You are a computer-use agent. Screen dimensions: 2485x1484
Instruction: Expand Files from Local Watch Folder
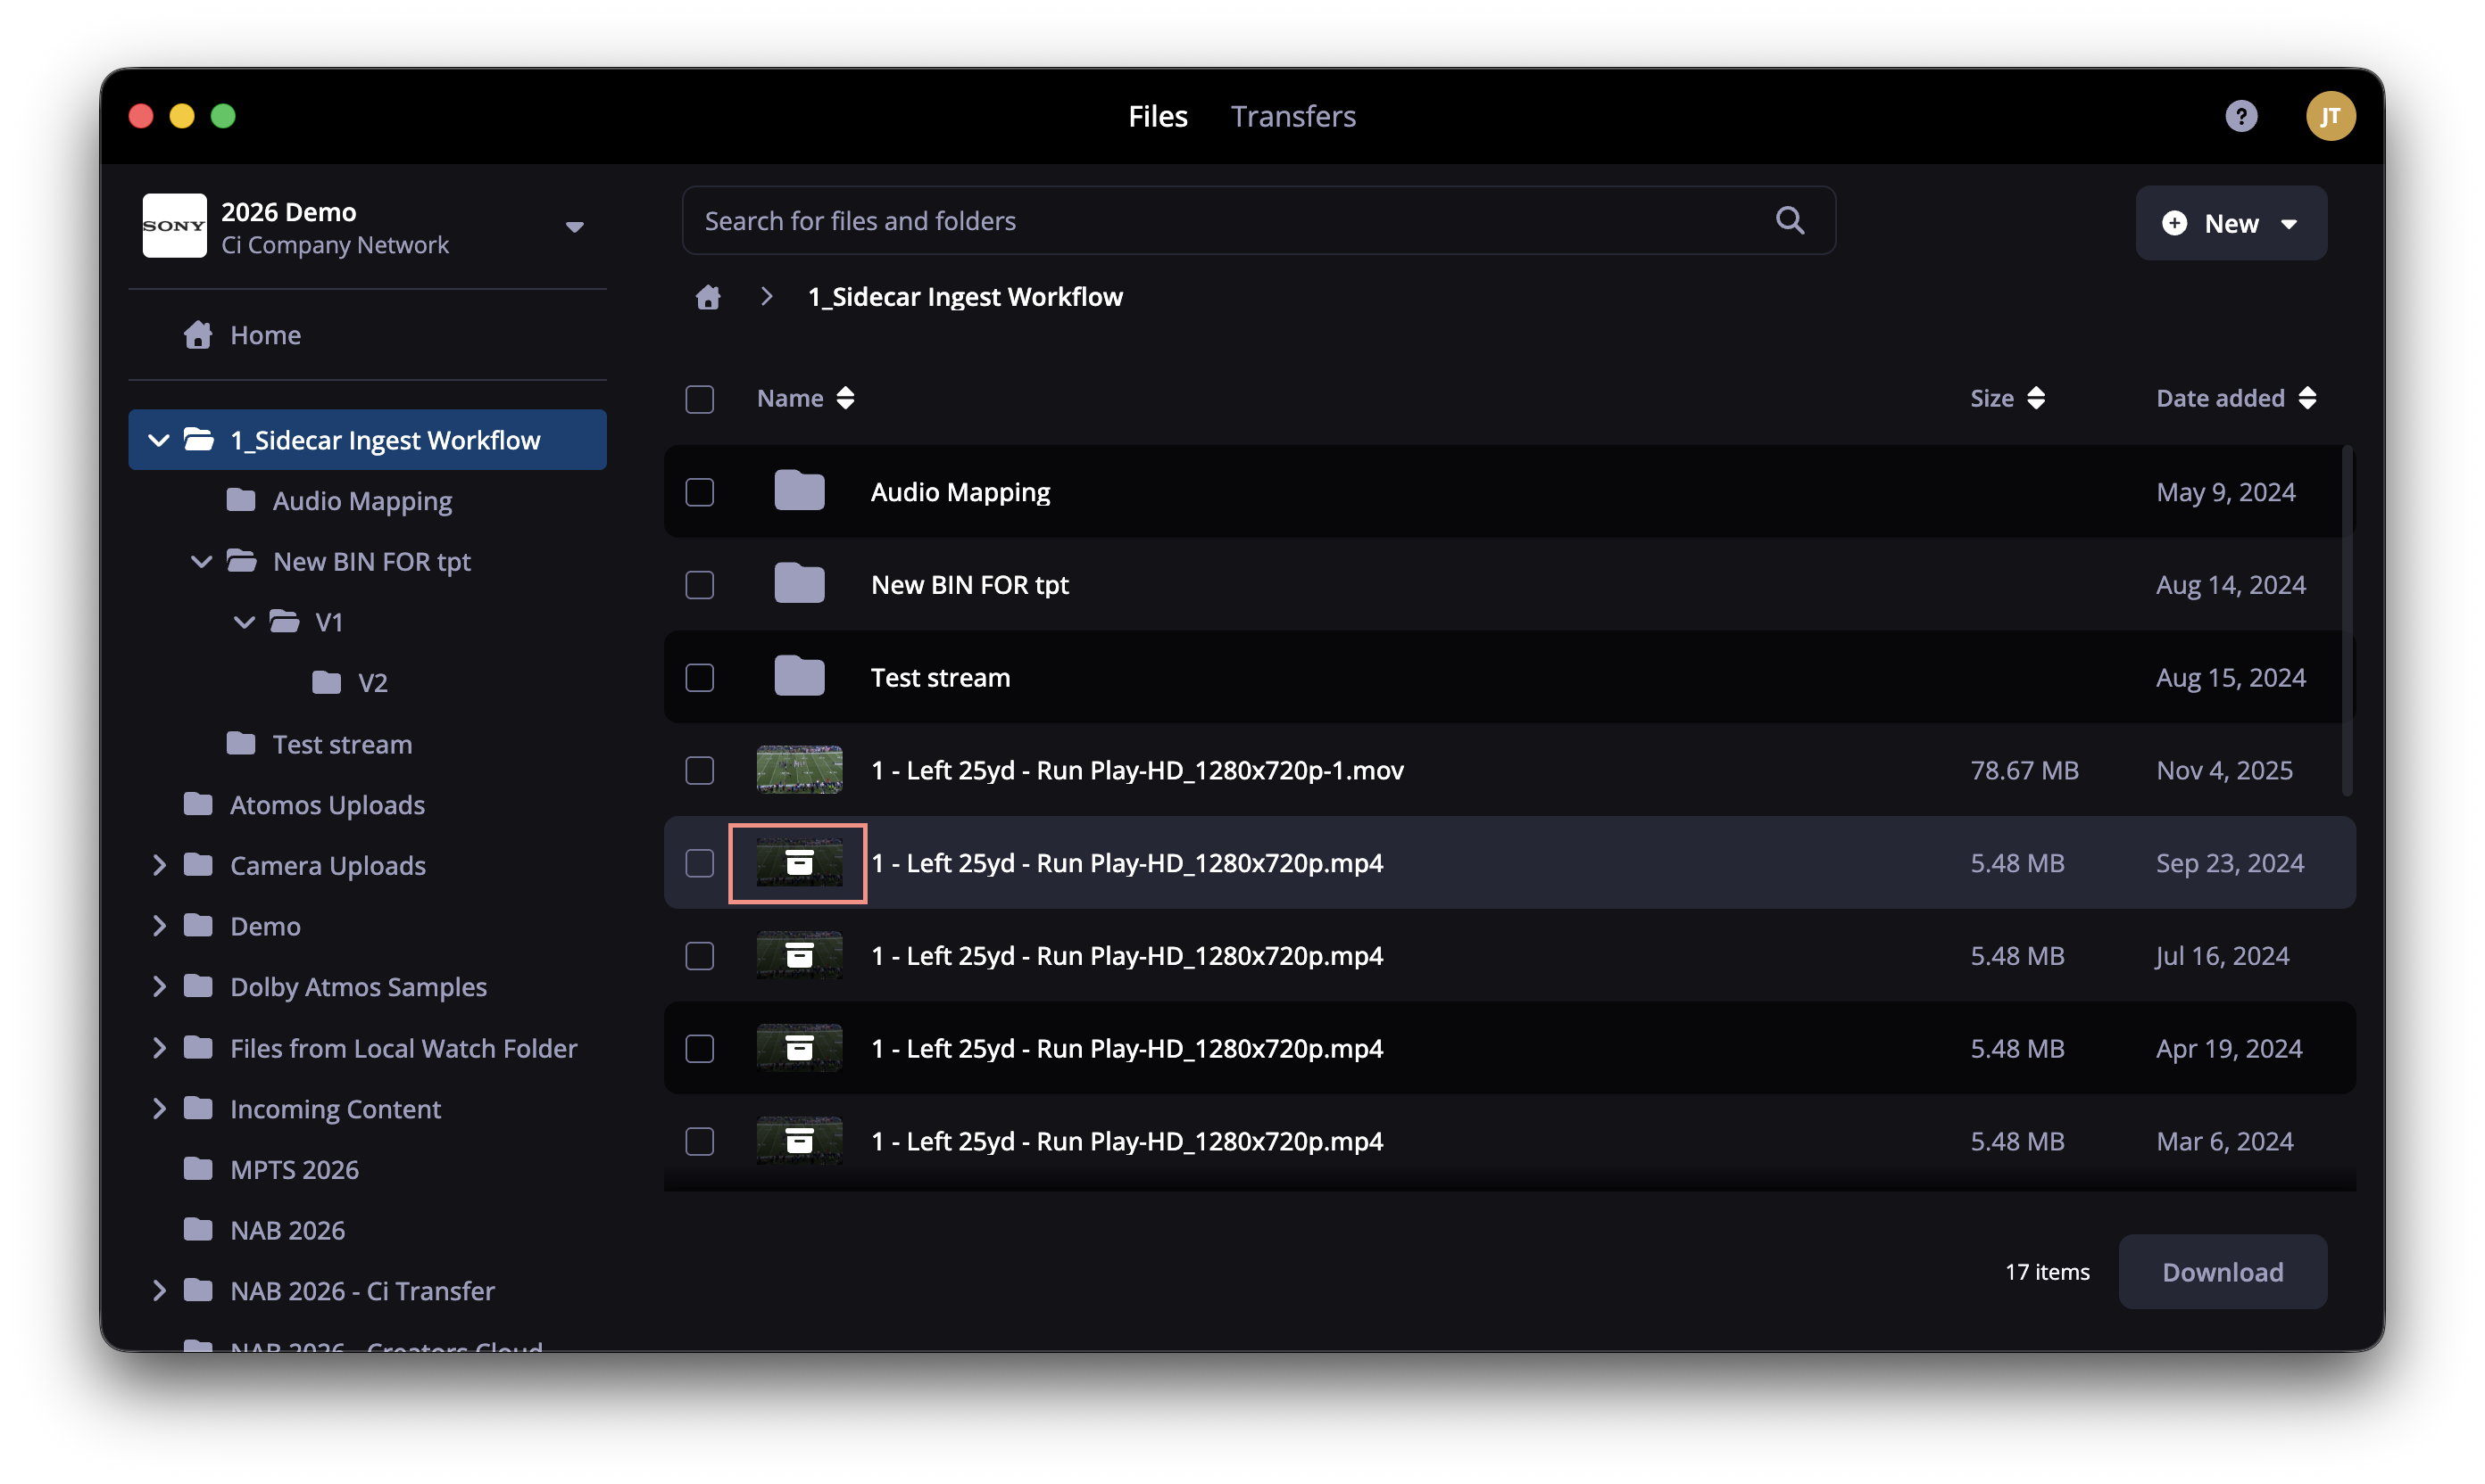coord(158,1048)
